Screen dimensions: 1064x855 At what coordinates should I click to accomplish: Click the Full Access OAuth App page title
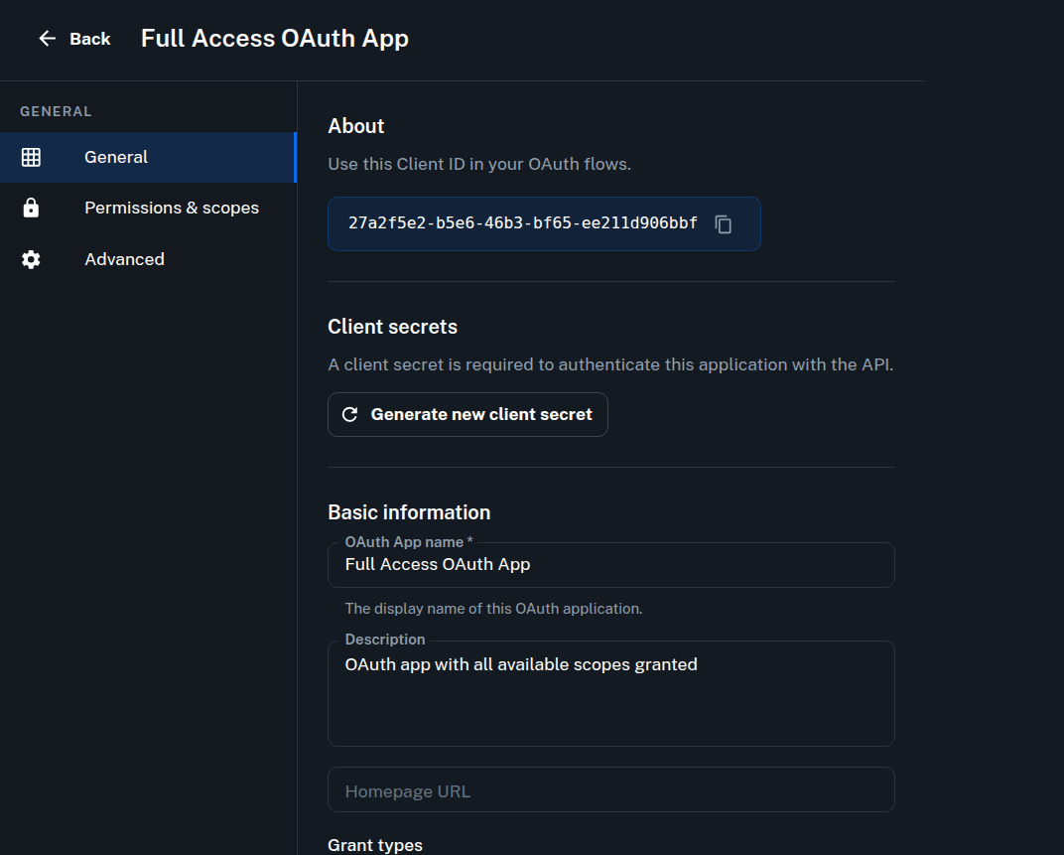click(275, 38)
